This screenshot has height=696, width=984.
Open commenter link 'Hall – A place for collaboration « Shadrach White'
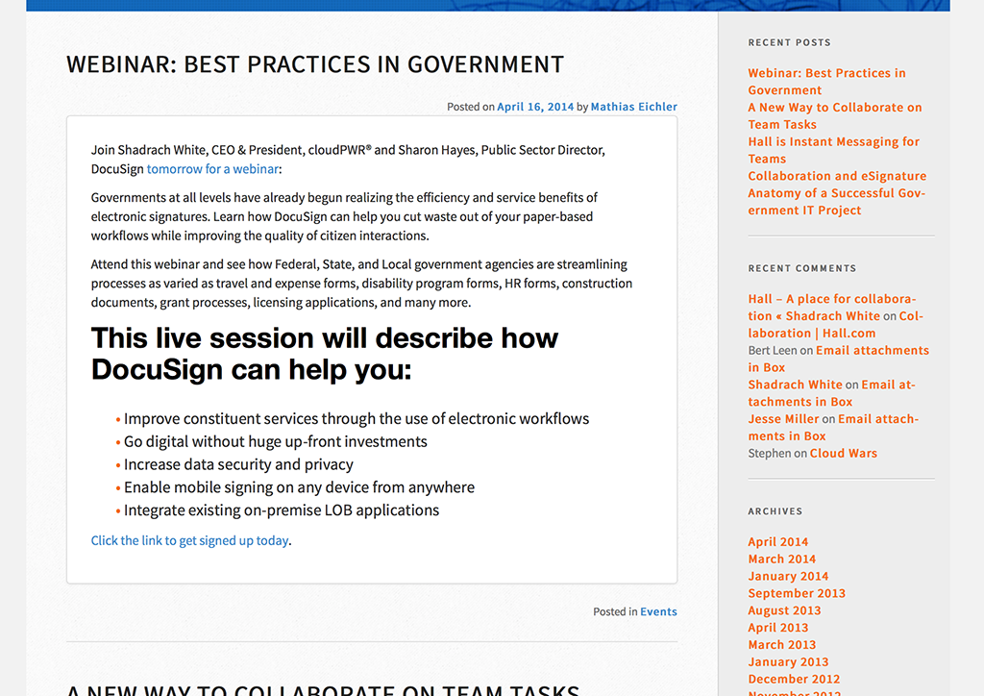pos(832,308)
